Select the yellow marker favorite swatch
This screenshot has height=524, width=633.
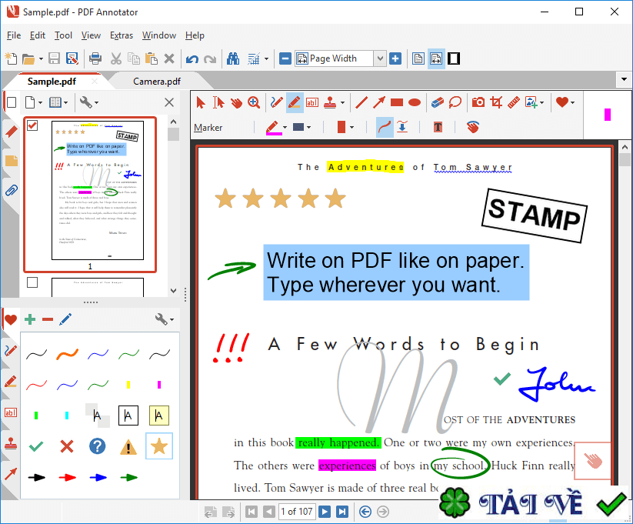[128, 385]
